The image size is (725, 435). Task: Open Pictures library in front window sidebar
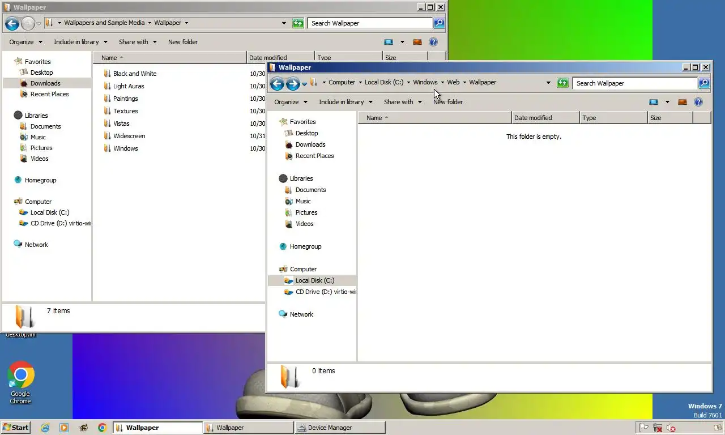pos(306,212)
